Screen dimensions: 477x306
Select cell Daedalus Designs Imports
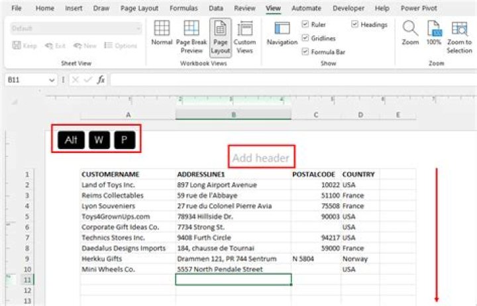[128, 248]
